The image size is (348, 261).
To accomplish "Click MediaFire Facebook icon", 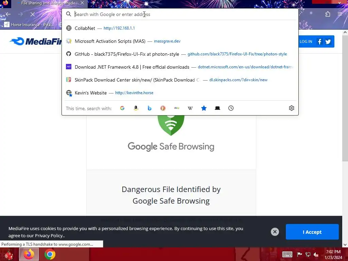I will 319,41.
